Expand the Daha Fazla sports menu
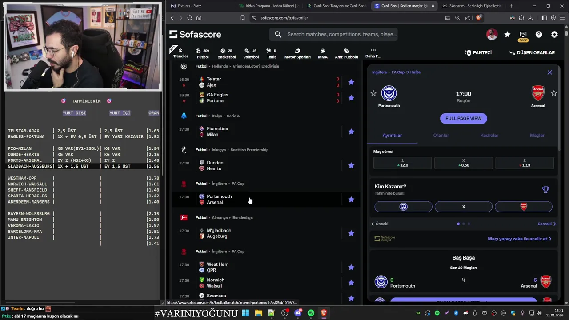This screenshot has height=320, width=569. point(373,53)
